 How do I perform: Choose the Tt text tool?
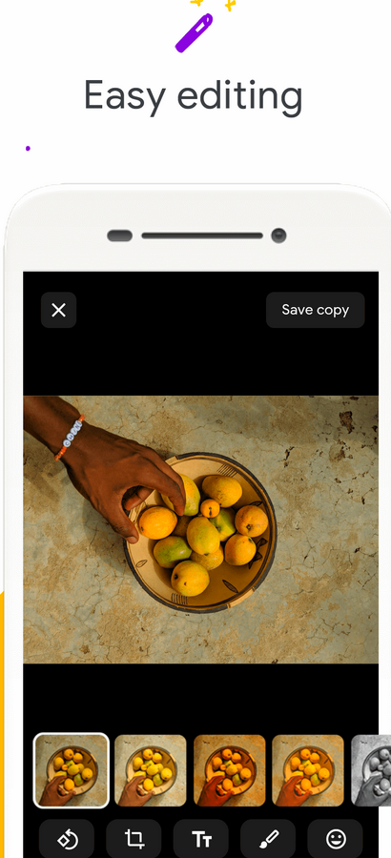201,838
